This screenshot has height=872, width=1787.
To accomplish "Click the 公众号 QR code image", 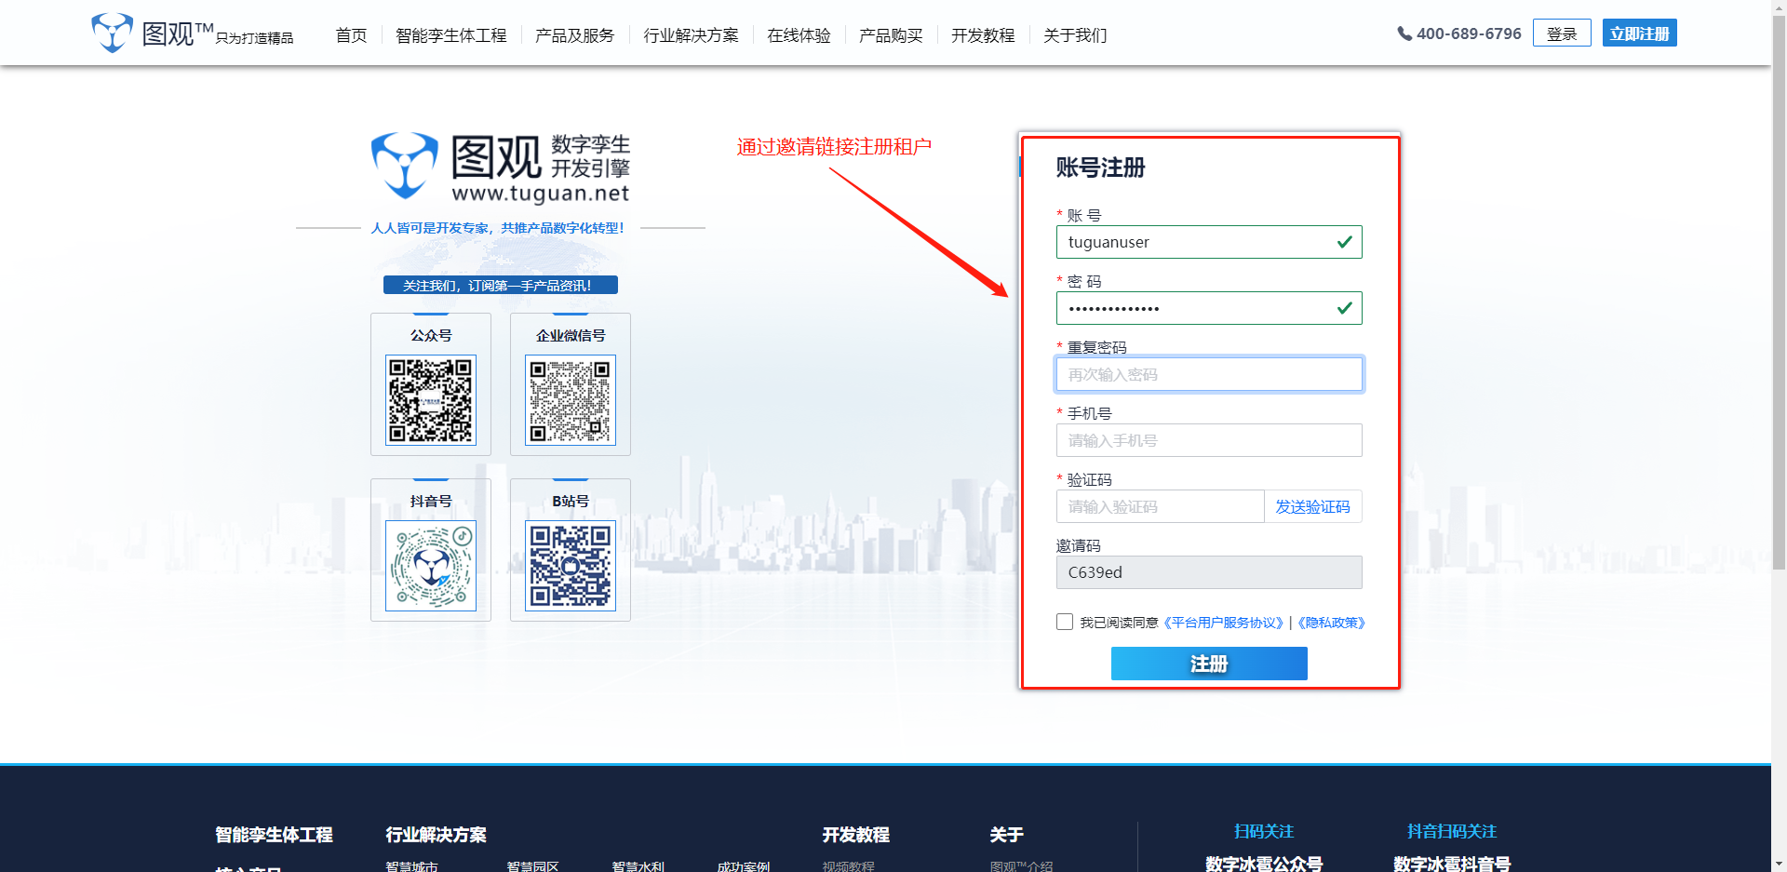I will coord(431,400).
